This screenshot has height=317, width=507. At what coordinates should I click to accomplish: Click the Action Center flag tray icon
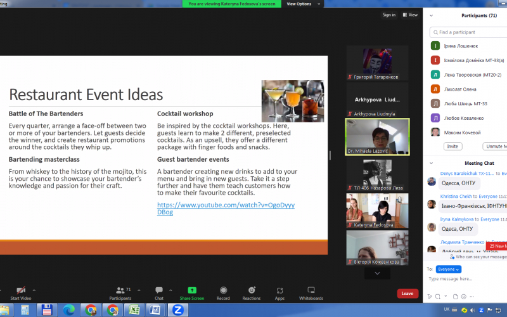pyautogui.click(x=489, y=310)
